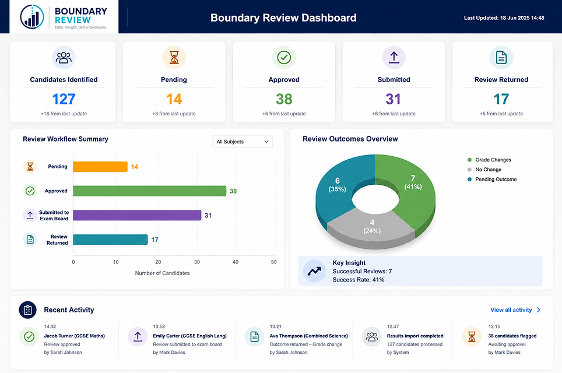Screen dimensions: 562x373
Task: Click 'Review submitted to exam board' text
Action: 187,344
